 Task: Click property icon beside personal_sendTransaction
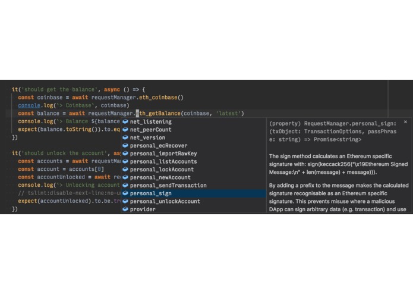pyautogui.click(x=125, y=185)
